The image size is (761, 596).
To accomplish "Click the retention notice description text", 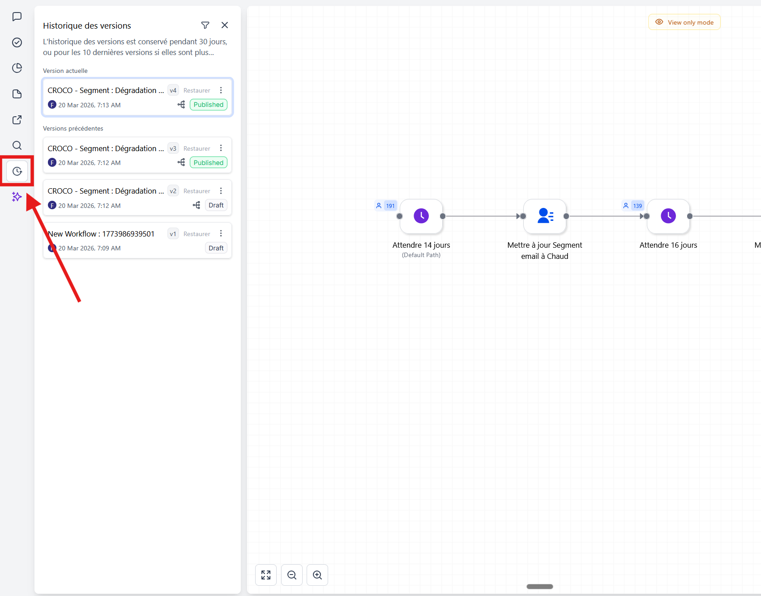I will click(x=135, y=47).
